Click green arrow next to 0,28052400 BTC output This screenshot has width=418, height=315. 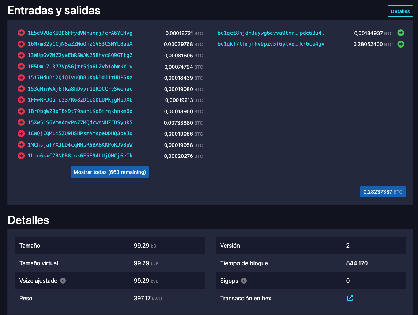[x=401, y=44]
